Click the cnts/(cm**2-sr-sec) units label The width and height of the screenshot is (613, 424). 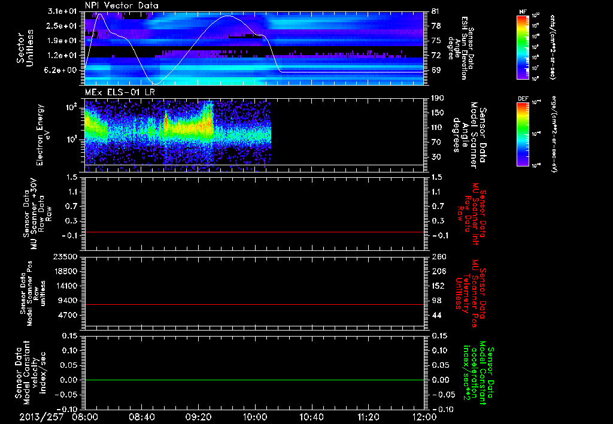pyautogui.click(x=553, y=47)
